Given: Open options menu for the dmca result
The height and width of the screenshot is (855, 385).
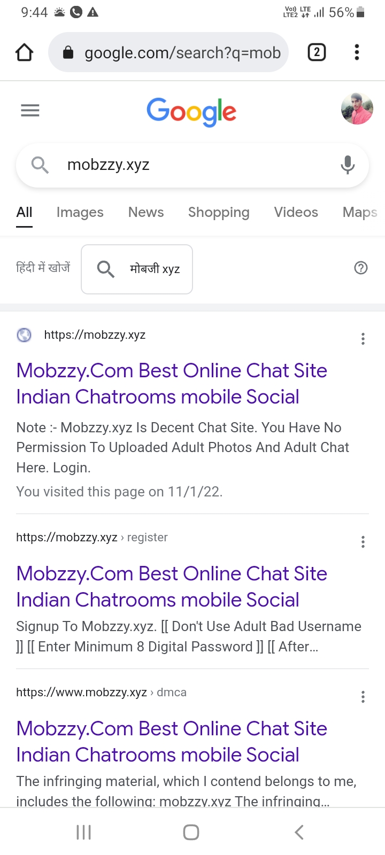Looking at the screenshot, I should pyautogui.click(x=363, y=697).
